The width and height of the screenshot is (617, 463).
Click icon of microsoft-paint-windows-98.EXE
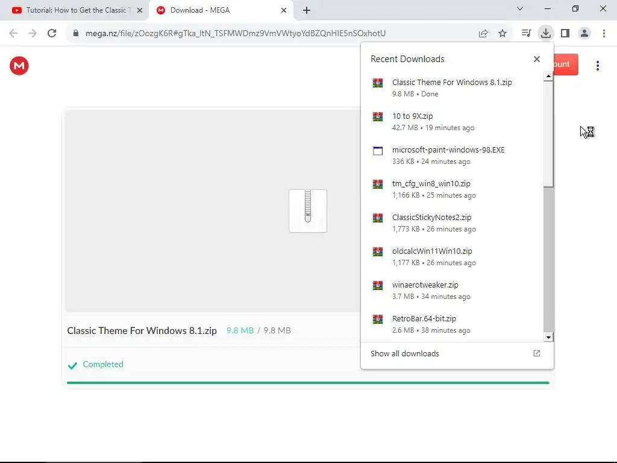click(x=378, y=150)
